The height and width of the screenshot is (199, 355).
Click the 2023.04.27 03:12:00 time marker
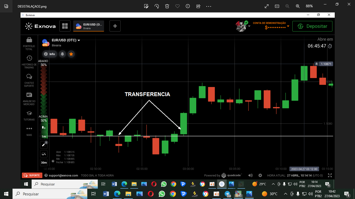[x=304, y=169]
